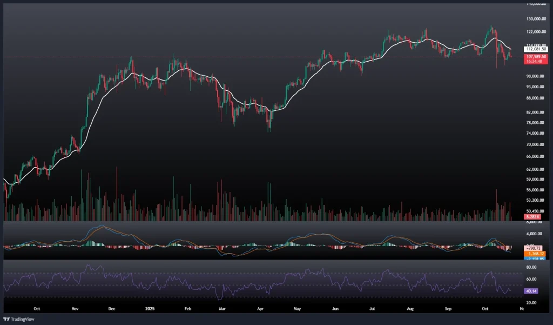Screen dimensions: 553x325
Task: Click the Nov label on the time axis
Action: tap(75, 309)
